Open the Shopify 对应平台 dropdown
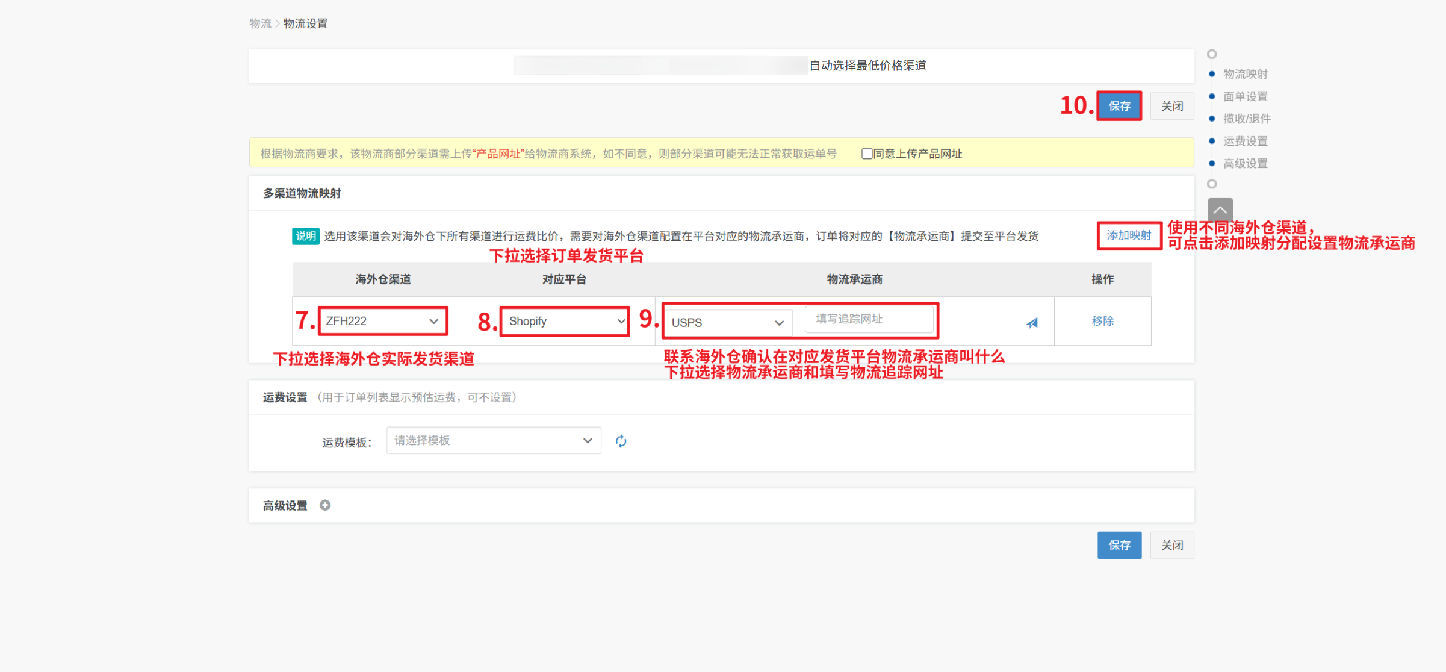Viewport: 1446px width, 672px height. pos(565,321)
